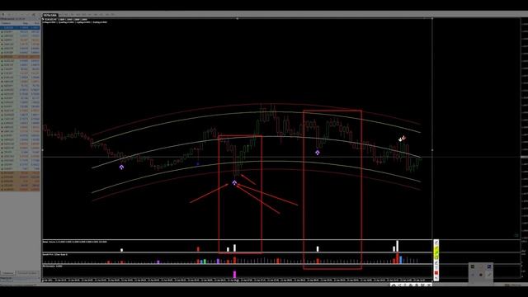Open the second tab beside Symbols in Market Watch
This screenshot has width=528, height=297.
[x=27, y=273]
